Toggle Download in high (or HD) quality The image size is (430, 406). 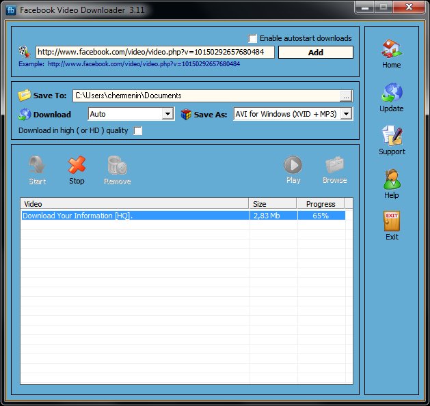[137, 130]
